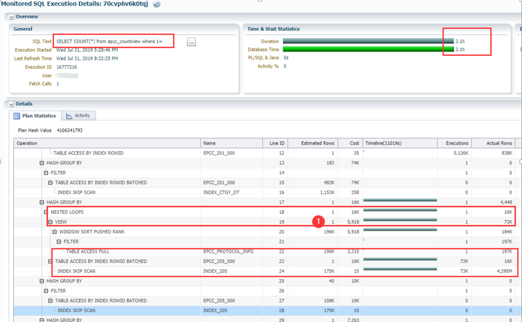Click the Plan Statistics tab icon
522x322 pixels.
(17, 116)
